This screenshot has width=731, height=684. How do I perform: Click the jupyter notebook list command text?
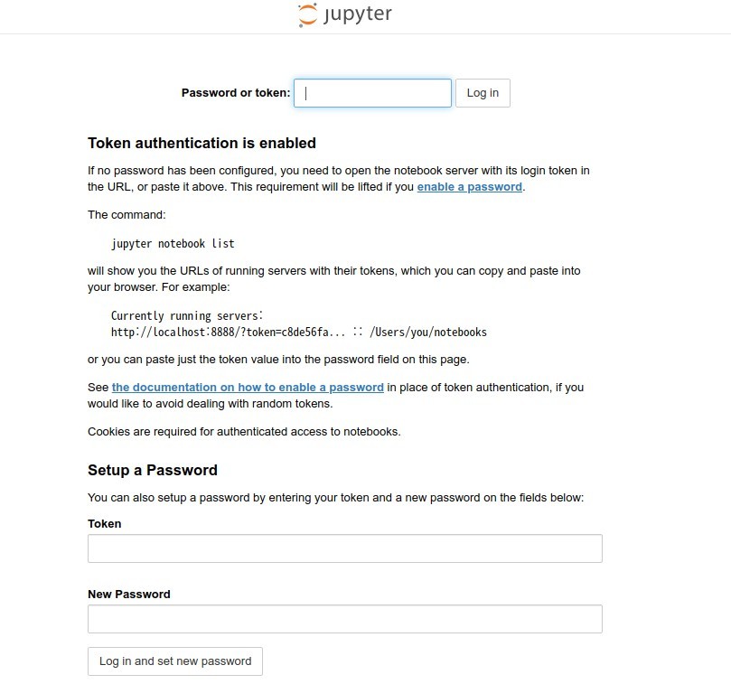tap(173, 244)
